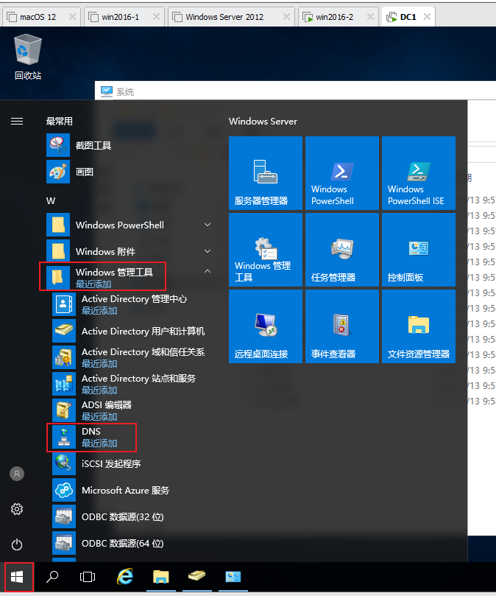Expand the Windows PowerShell folder
The width and height of the screenshot is (496, 596).
click(x=129, y=225)
